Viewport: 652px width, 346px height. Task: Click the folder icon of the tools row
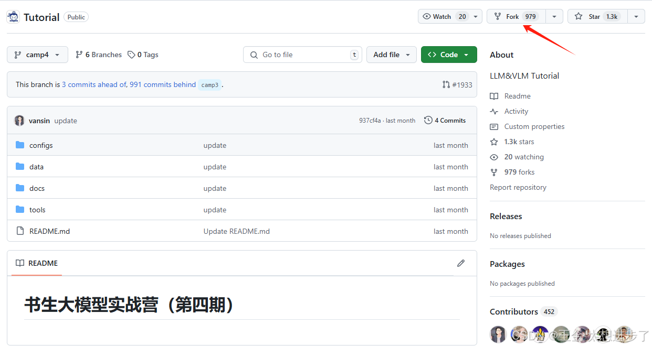[20, 209]
